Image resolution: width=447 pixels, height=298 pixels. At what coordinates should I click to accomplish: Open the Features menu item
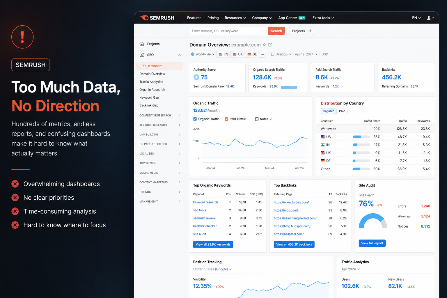tap(194, 18)
